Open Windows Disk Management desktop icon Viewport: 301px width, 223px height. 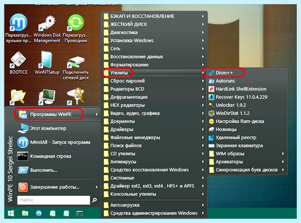[x=47, y=29]
